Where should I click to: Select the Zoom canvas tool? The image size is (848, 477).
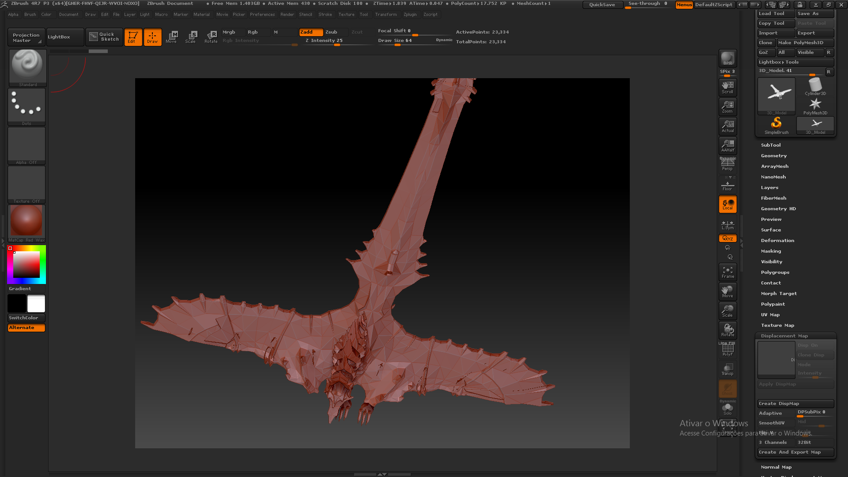[x=727, y=106]
